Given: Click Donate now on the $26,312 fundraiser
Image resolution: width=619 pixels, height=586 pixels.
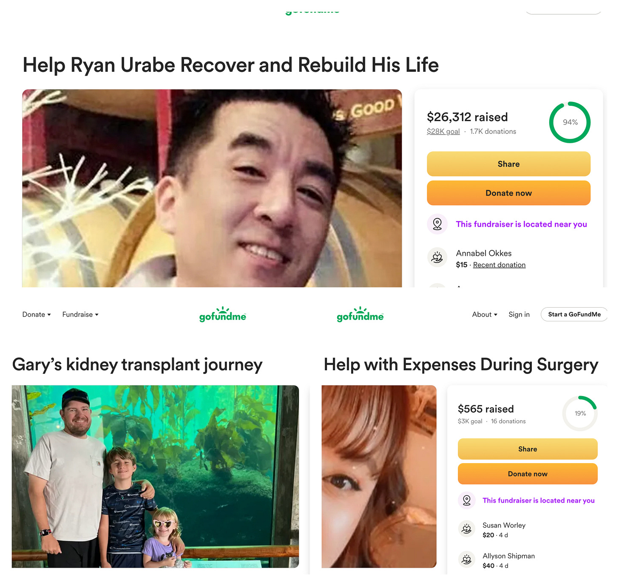Looking at the screenshot, I should [508, 193].
